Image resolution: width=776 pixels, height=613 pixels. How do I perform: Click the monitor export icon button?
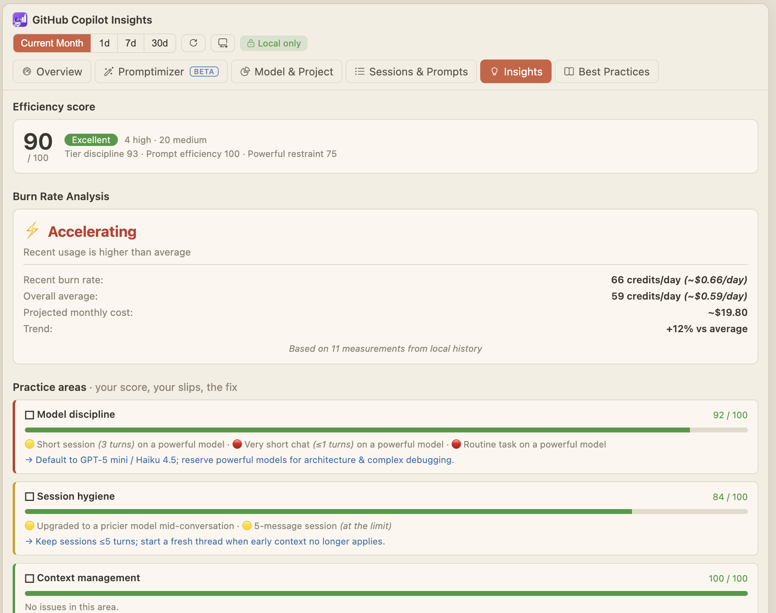click(223, 43)
